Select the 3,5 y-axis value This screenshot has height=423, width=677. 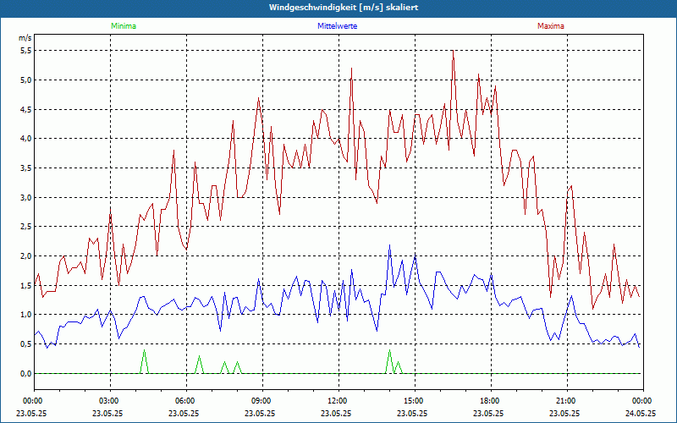click(26, 168)
